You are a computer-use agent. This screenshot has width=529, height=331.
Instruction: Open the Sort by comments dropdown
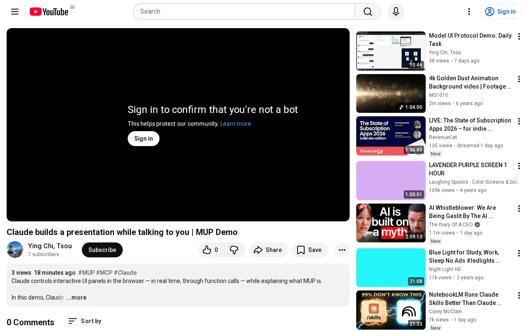[85, 321]
